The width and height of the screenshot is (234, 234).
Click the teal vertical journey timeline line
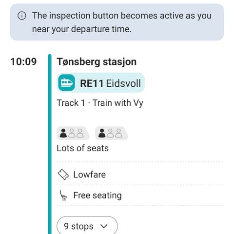(50, 144)
